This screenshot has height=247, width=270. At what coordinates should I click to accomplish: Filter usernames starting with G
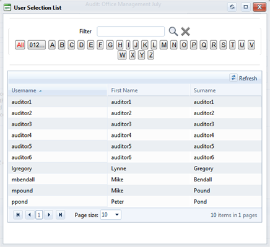110,45
